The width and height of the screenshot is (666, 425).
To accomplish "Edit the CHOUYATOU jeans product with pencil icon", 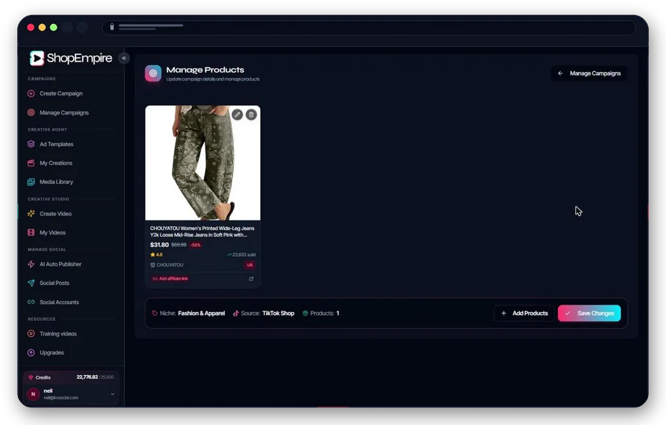I will coord(237,114).
